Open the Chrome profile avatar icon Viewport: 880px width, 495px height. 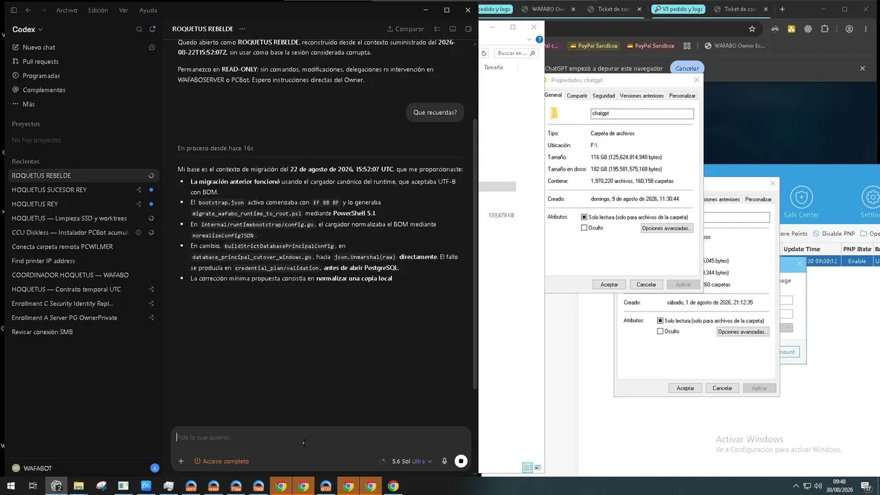[849, 29]
